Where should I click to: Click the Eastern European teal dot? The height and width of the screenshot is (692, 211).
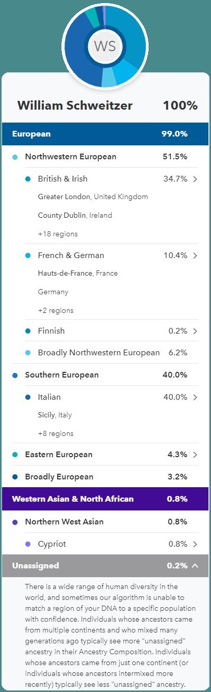tap(15, 455)
